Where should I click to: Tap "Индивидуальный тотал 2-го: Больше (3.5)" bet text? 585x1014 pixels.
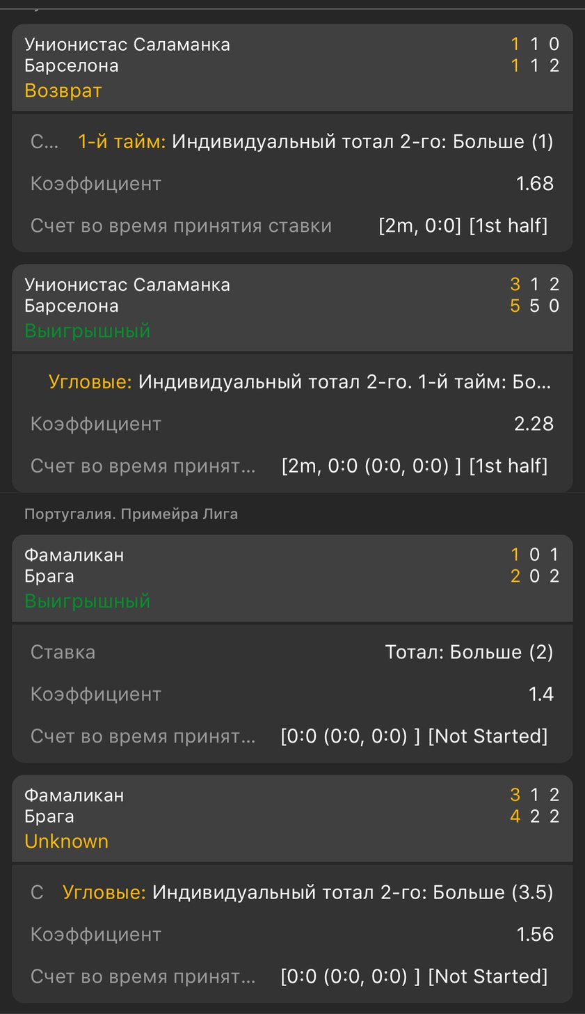[x=353, y=892]
